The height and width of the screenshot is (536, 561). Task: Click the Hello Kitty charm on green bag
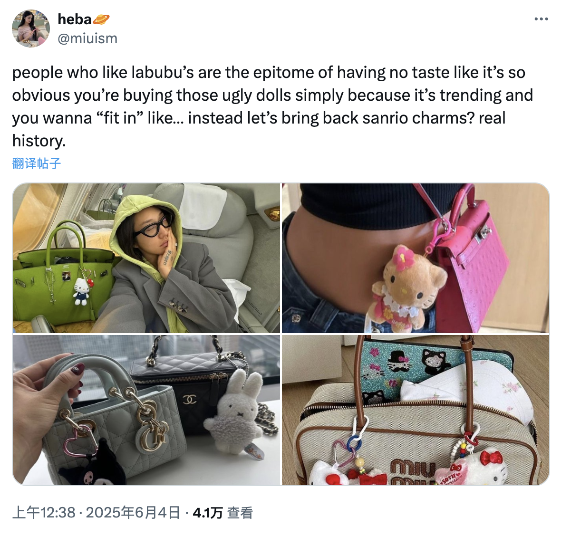click(82, 291)
